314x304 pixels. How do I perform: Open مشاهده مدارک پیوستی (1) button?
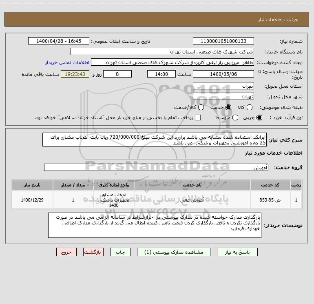click(174, 252)
